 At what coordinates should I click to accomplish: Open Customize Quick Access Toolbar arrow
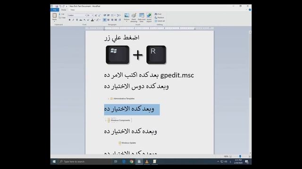coord(67,6)
